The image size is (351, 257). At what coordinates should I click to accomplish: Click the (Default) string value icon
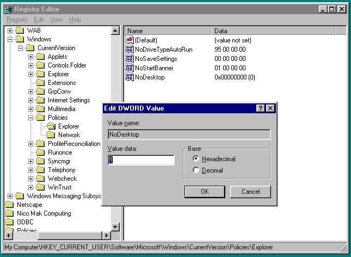pyautogui.click(x=130, y=40)
